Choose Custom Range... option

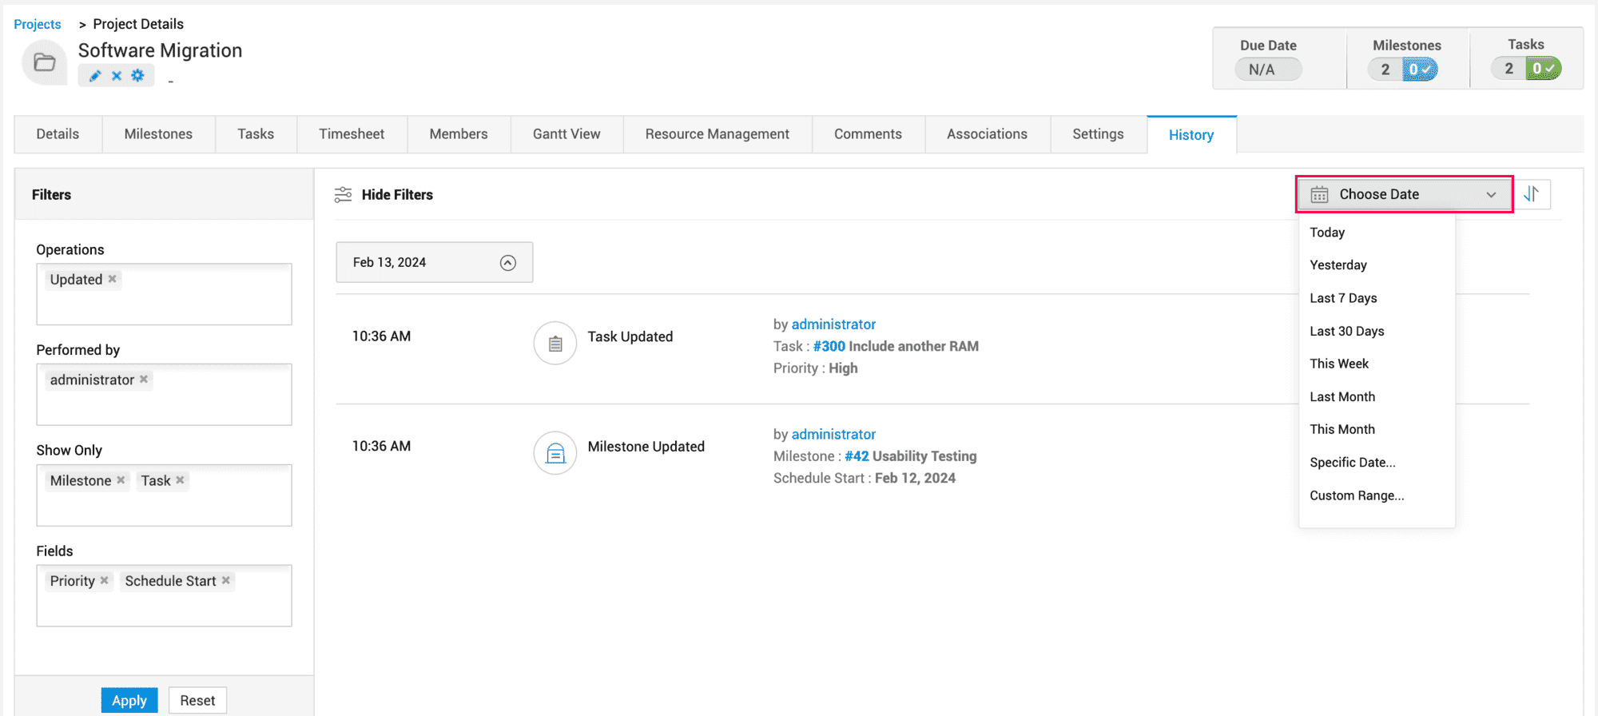pos(1356,495)
